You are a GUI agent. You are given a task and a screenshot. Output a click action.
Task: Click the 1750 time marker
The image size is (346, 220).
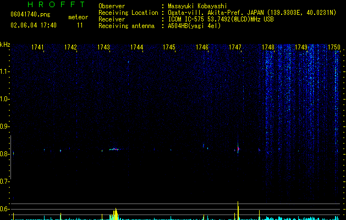[334, 47]
